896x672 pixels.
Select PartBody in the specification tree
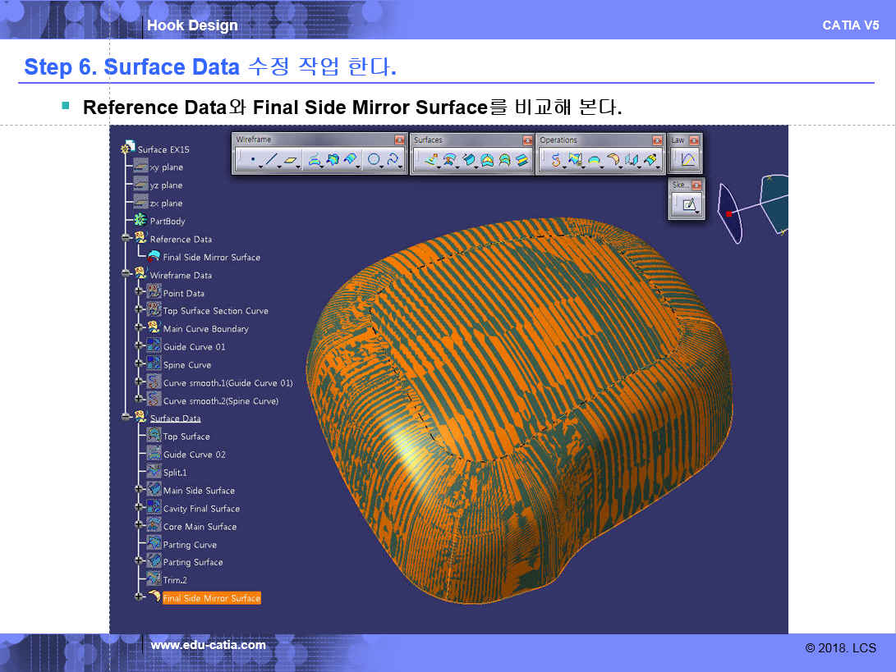pos(167,222)
